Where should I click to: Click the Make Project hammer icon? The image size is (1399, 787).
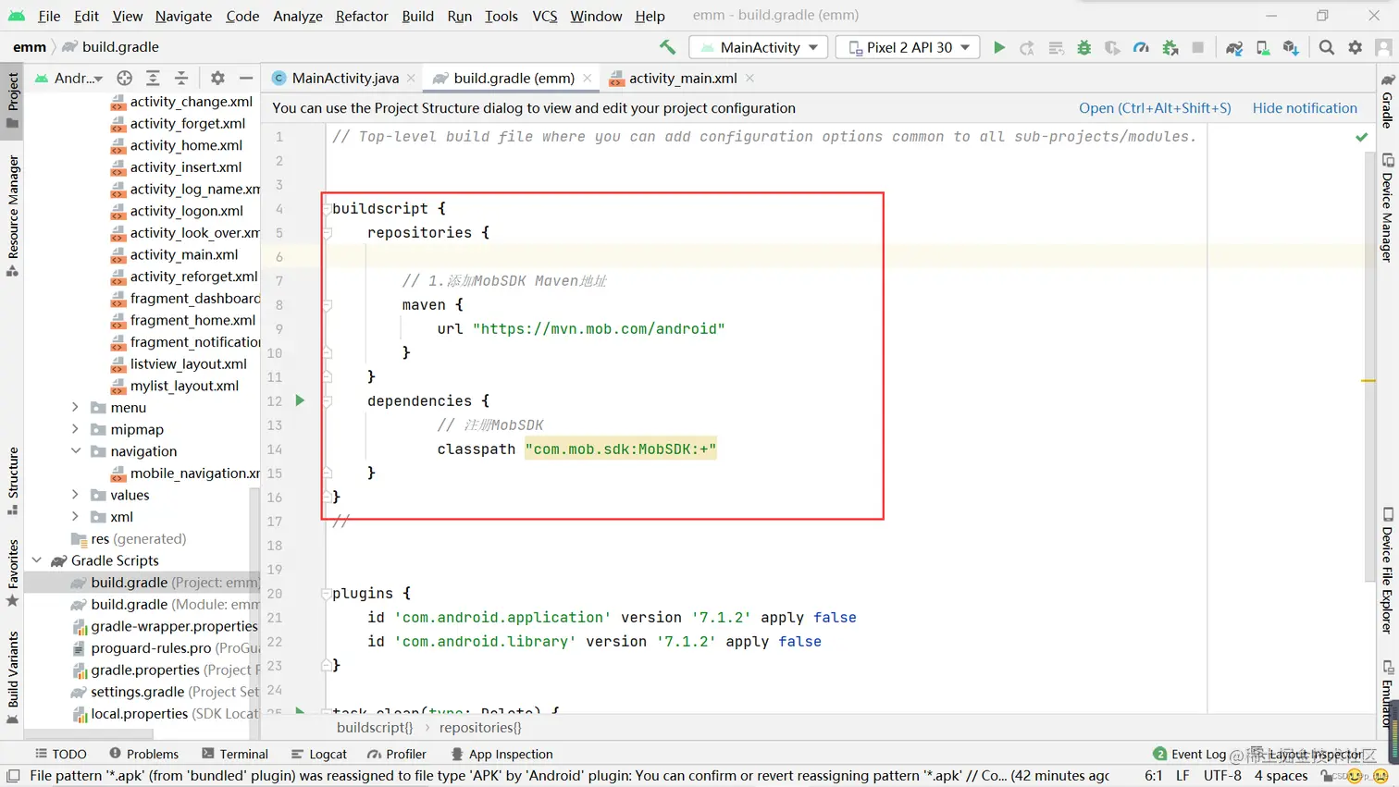click(667, 47)
